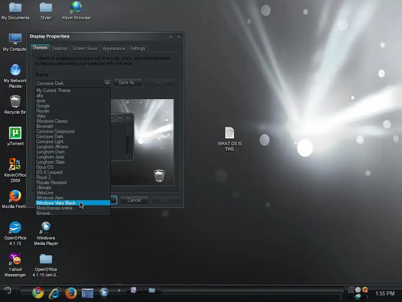
Task: Click the red shield tray icon
Action: (365, 290)
